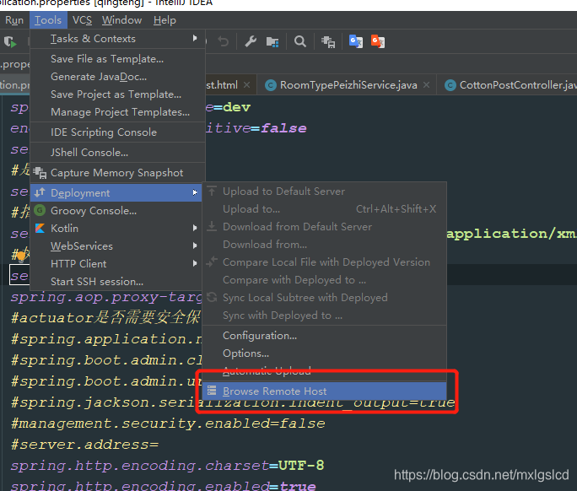Click Browse Remote Host
Viewport: 577px width, 491px height.
[324, 391]
